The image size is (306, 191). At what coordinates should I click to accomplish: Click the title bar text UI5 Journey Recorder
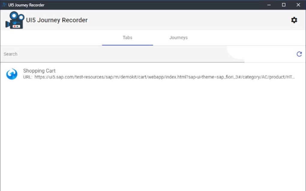point(26,5)
